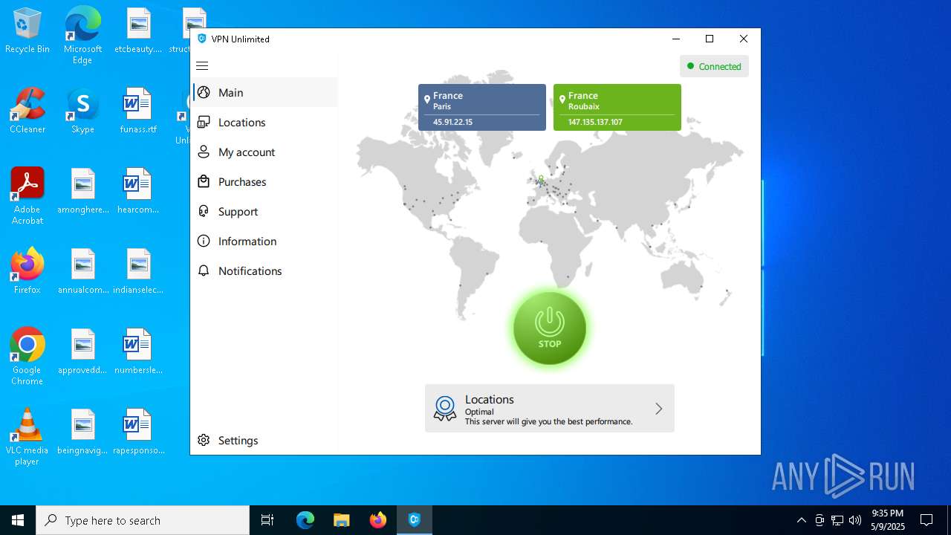The image size is (951, 535).
Task: Select the etcbeauty image file on desktop
Action: pos(138,31)
